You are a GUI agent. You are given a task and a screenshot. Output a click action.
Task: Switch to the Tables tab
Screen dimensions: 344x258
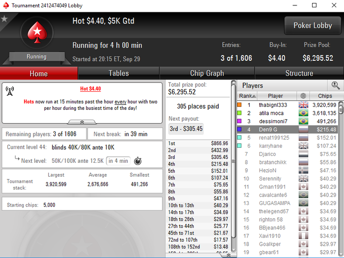(x=119, y=73)
